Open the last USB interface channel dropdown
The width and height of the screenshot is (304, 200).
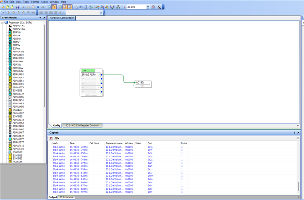99,92
